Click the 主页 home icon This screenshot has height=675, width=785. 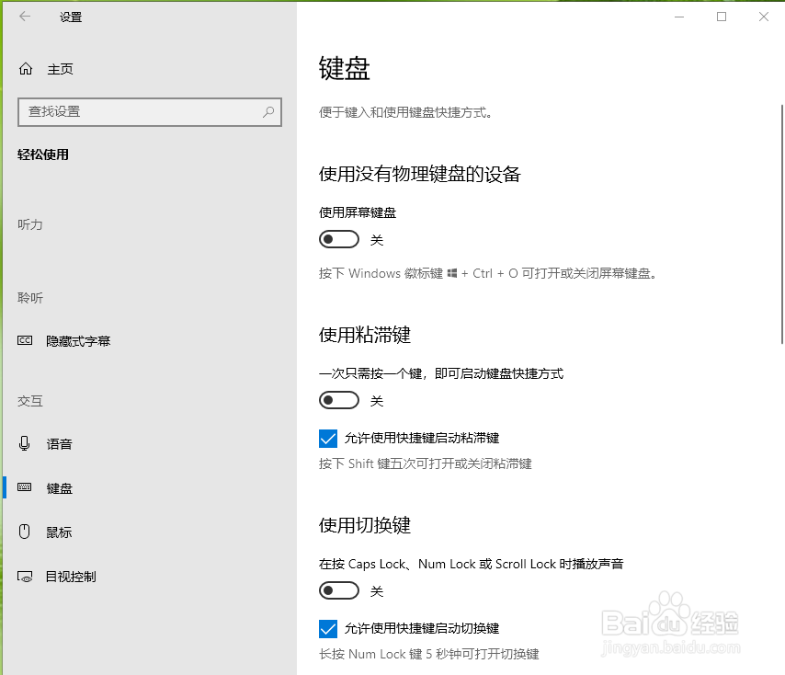(x=25, y=68)
